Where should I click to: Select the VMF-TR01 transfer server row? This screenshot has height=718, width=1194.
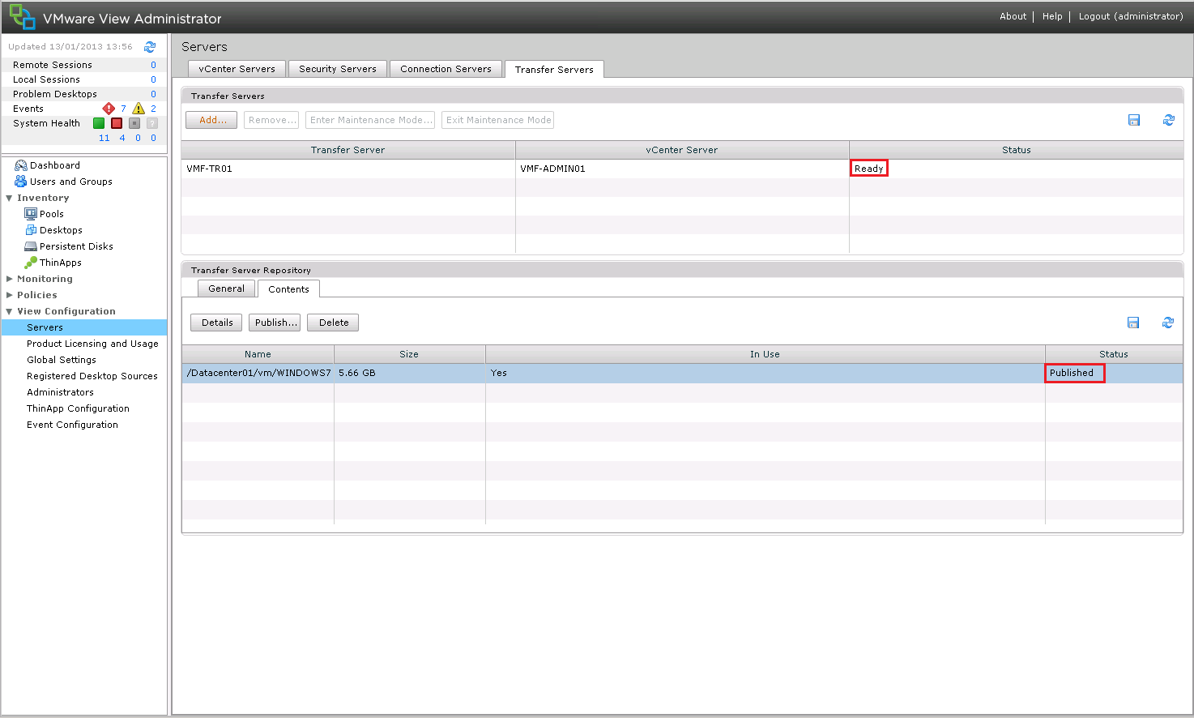coord(348,169)
